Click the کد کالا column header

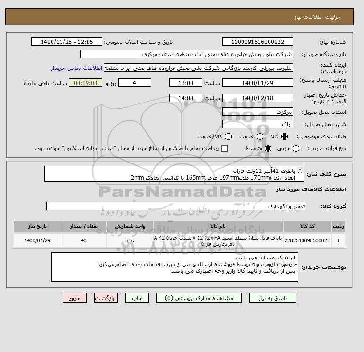click(307, 226)
